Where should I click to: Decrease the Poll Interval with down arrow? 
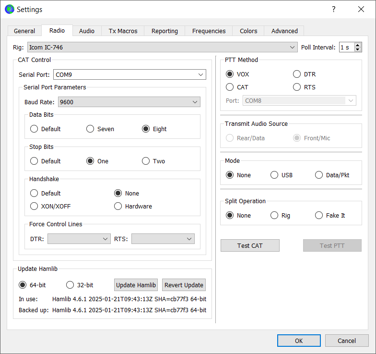point(358,49)
